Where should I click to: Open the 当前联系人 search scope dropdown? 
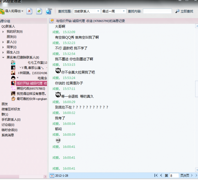pyautogui.click(x=87, y=11)
